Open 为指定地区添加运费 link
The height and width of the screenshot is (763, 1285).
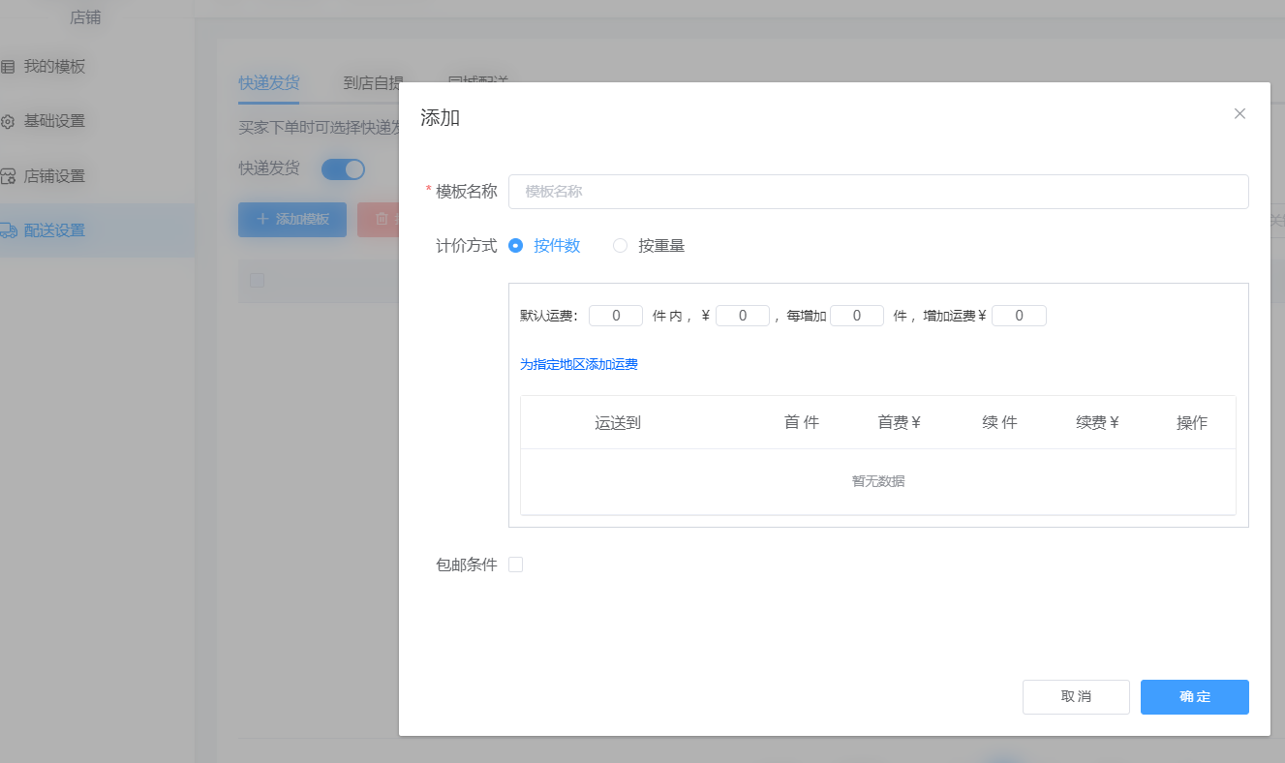click(x=579, y=365)
